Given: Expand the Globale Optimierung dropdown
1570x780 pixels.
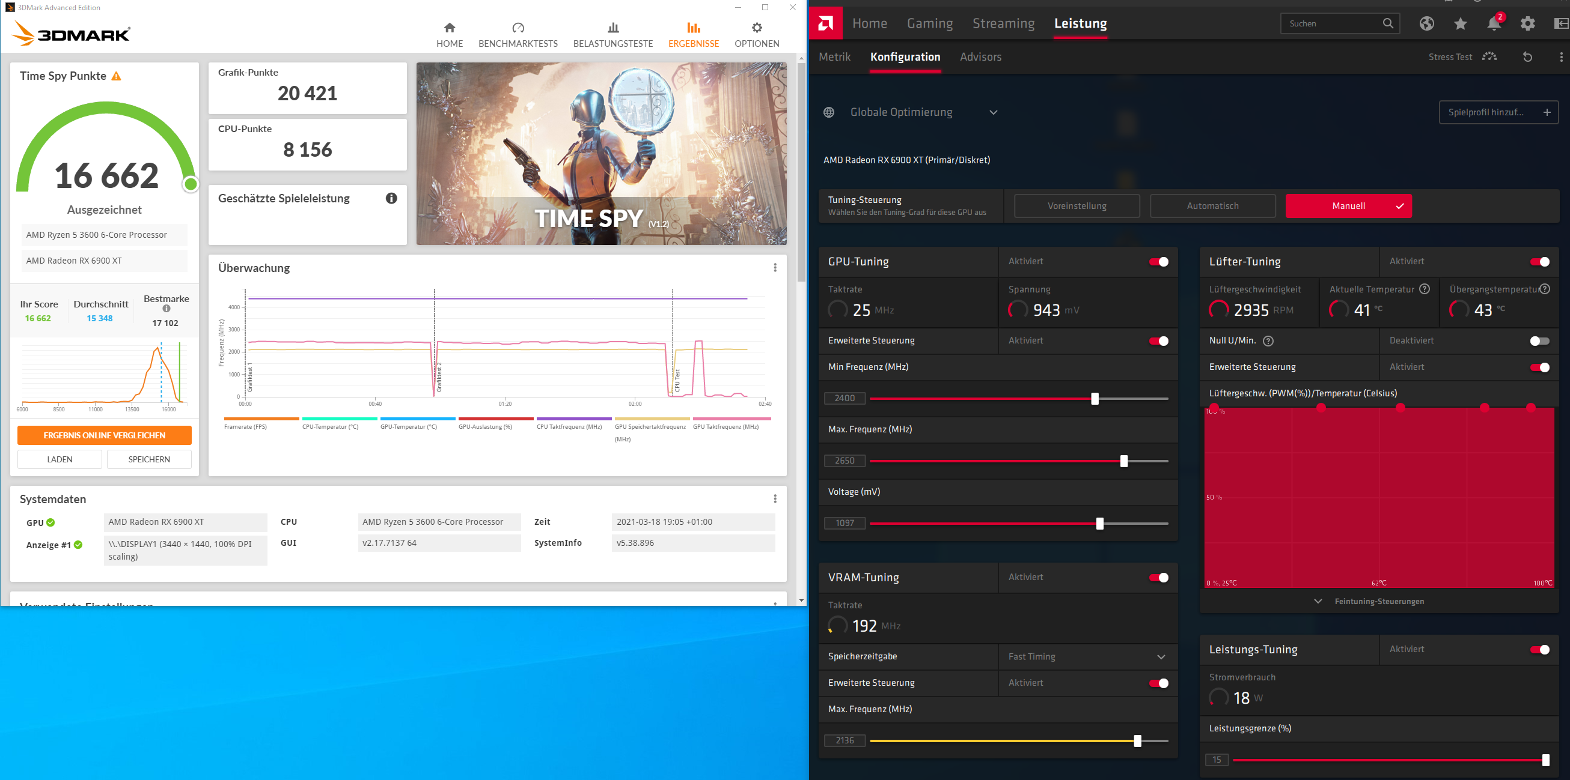Looking at the screenshot, I should (993, 112).
